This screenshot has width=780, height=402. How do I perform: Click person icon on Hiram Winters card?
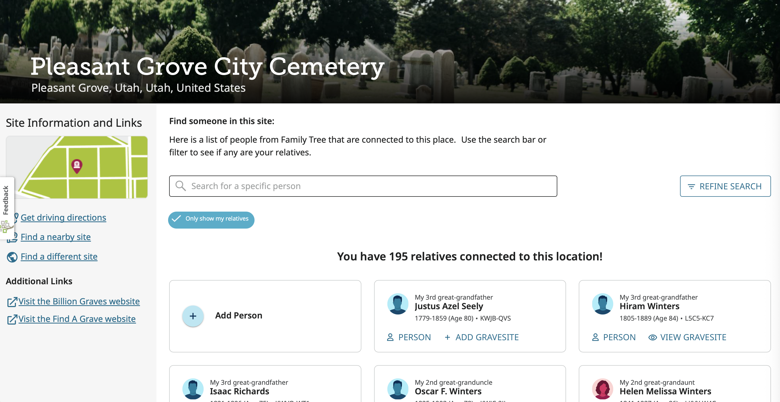595,337
